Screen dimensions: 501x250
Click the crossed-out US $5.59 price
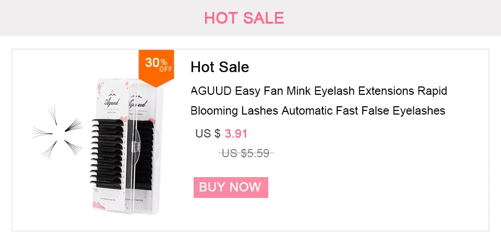click(246, 153)
